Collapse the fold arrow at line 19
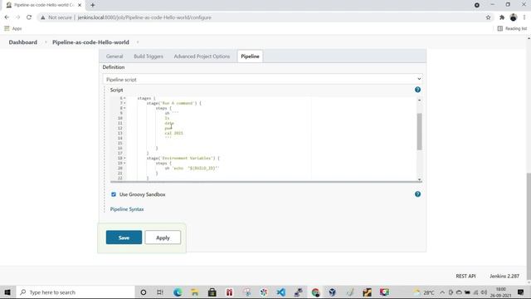This screenshot has width=531, height=299. click(124, 164)
